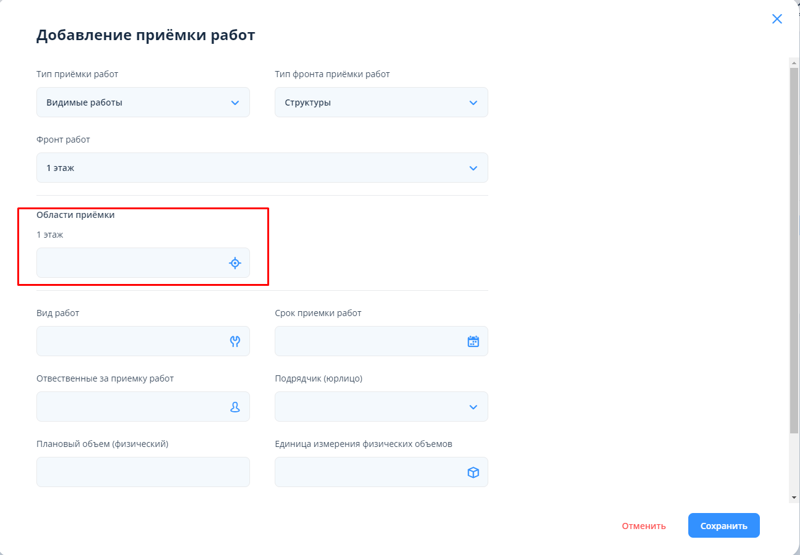Click the target icon in acceptance area field
The height and width of the screenshot is (555, 800).
pos(235,263)
